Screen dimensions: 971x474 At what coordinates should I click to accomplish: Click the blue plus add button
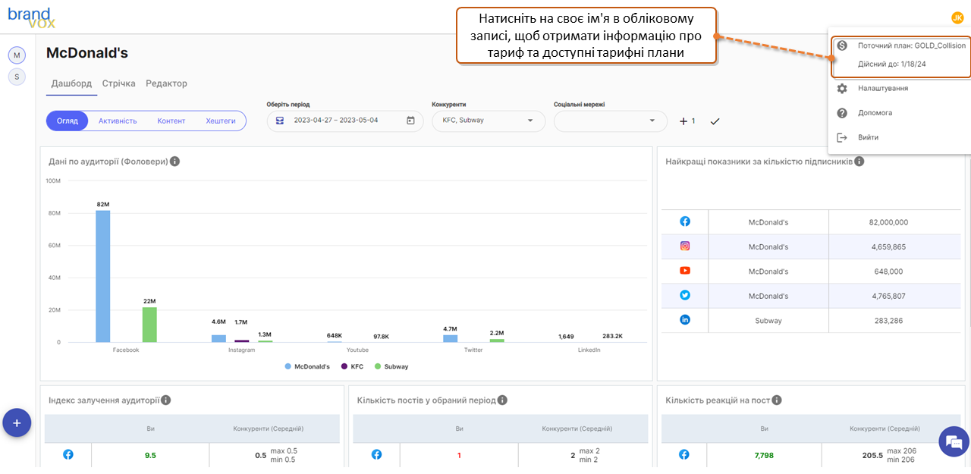(17, 422)
